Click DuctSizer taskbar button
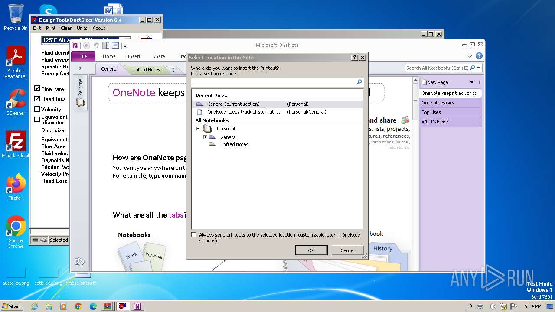The height and width of the screenshot is (312, 555). pyautogui.click(x=123, y=306)
